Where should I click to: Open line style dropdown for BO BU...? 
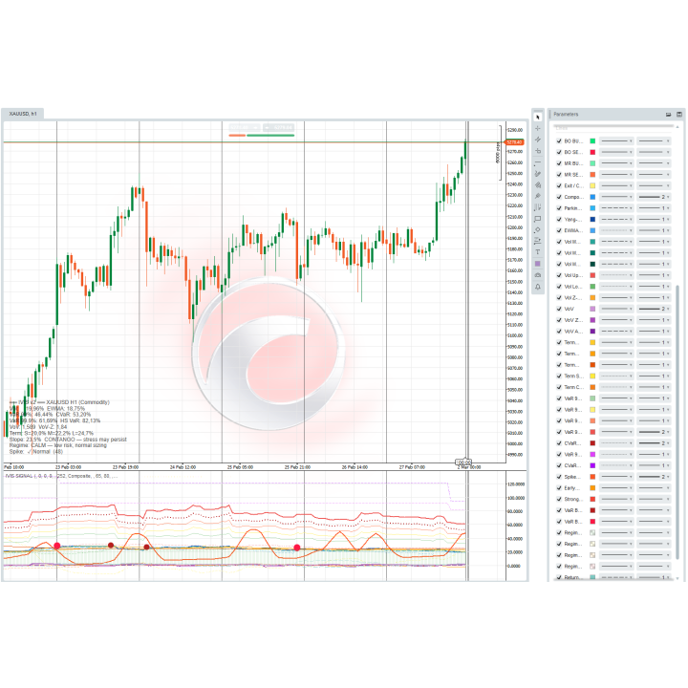pos(616,140)
